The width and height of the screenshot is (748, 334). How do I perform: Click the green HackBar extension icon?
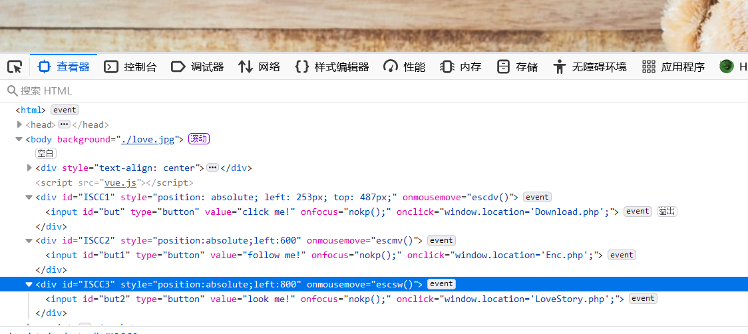[x=727, y=67]
